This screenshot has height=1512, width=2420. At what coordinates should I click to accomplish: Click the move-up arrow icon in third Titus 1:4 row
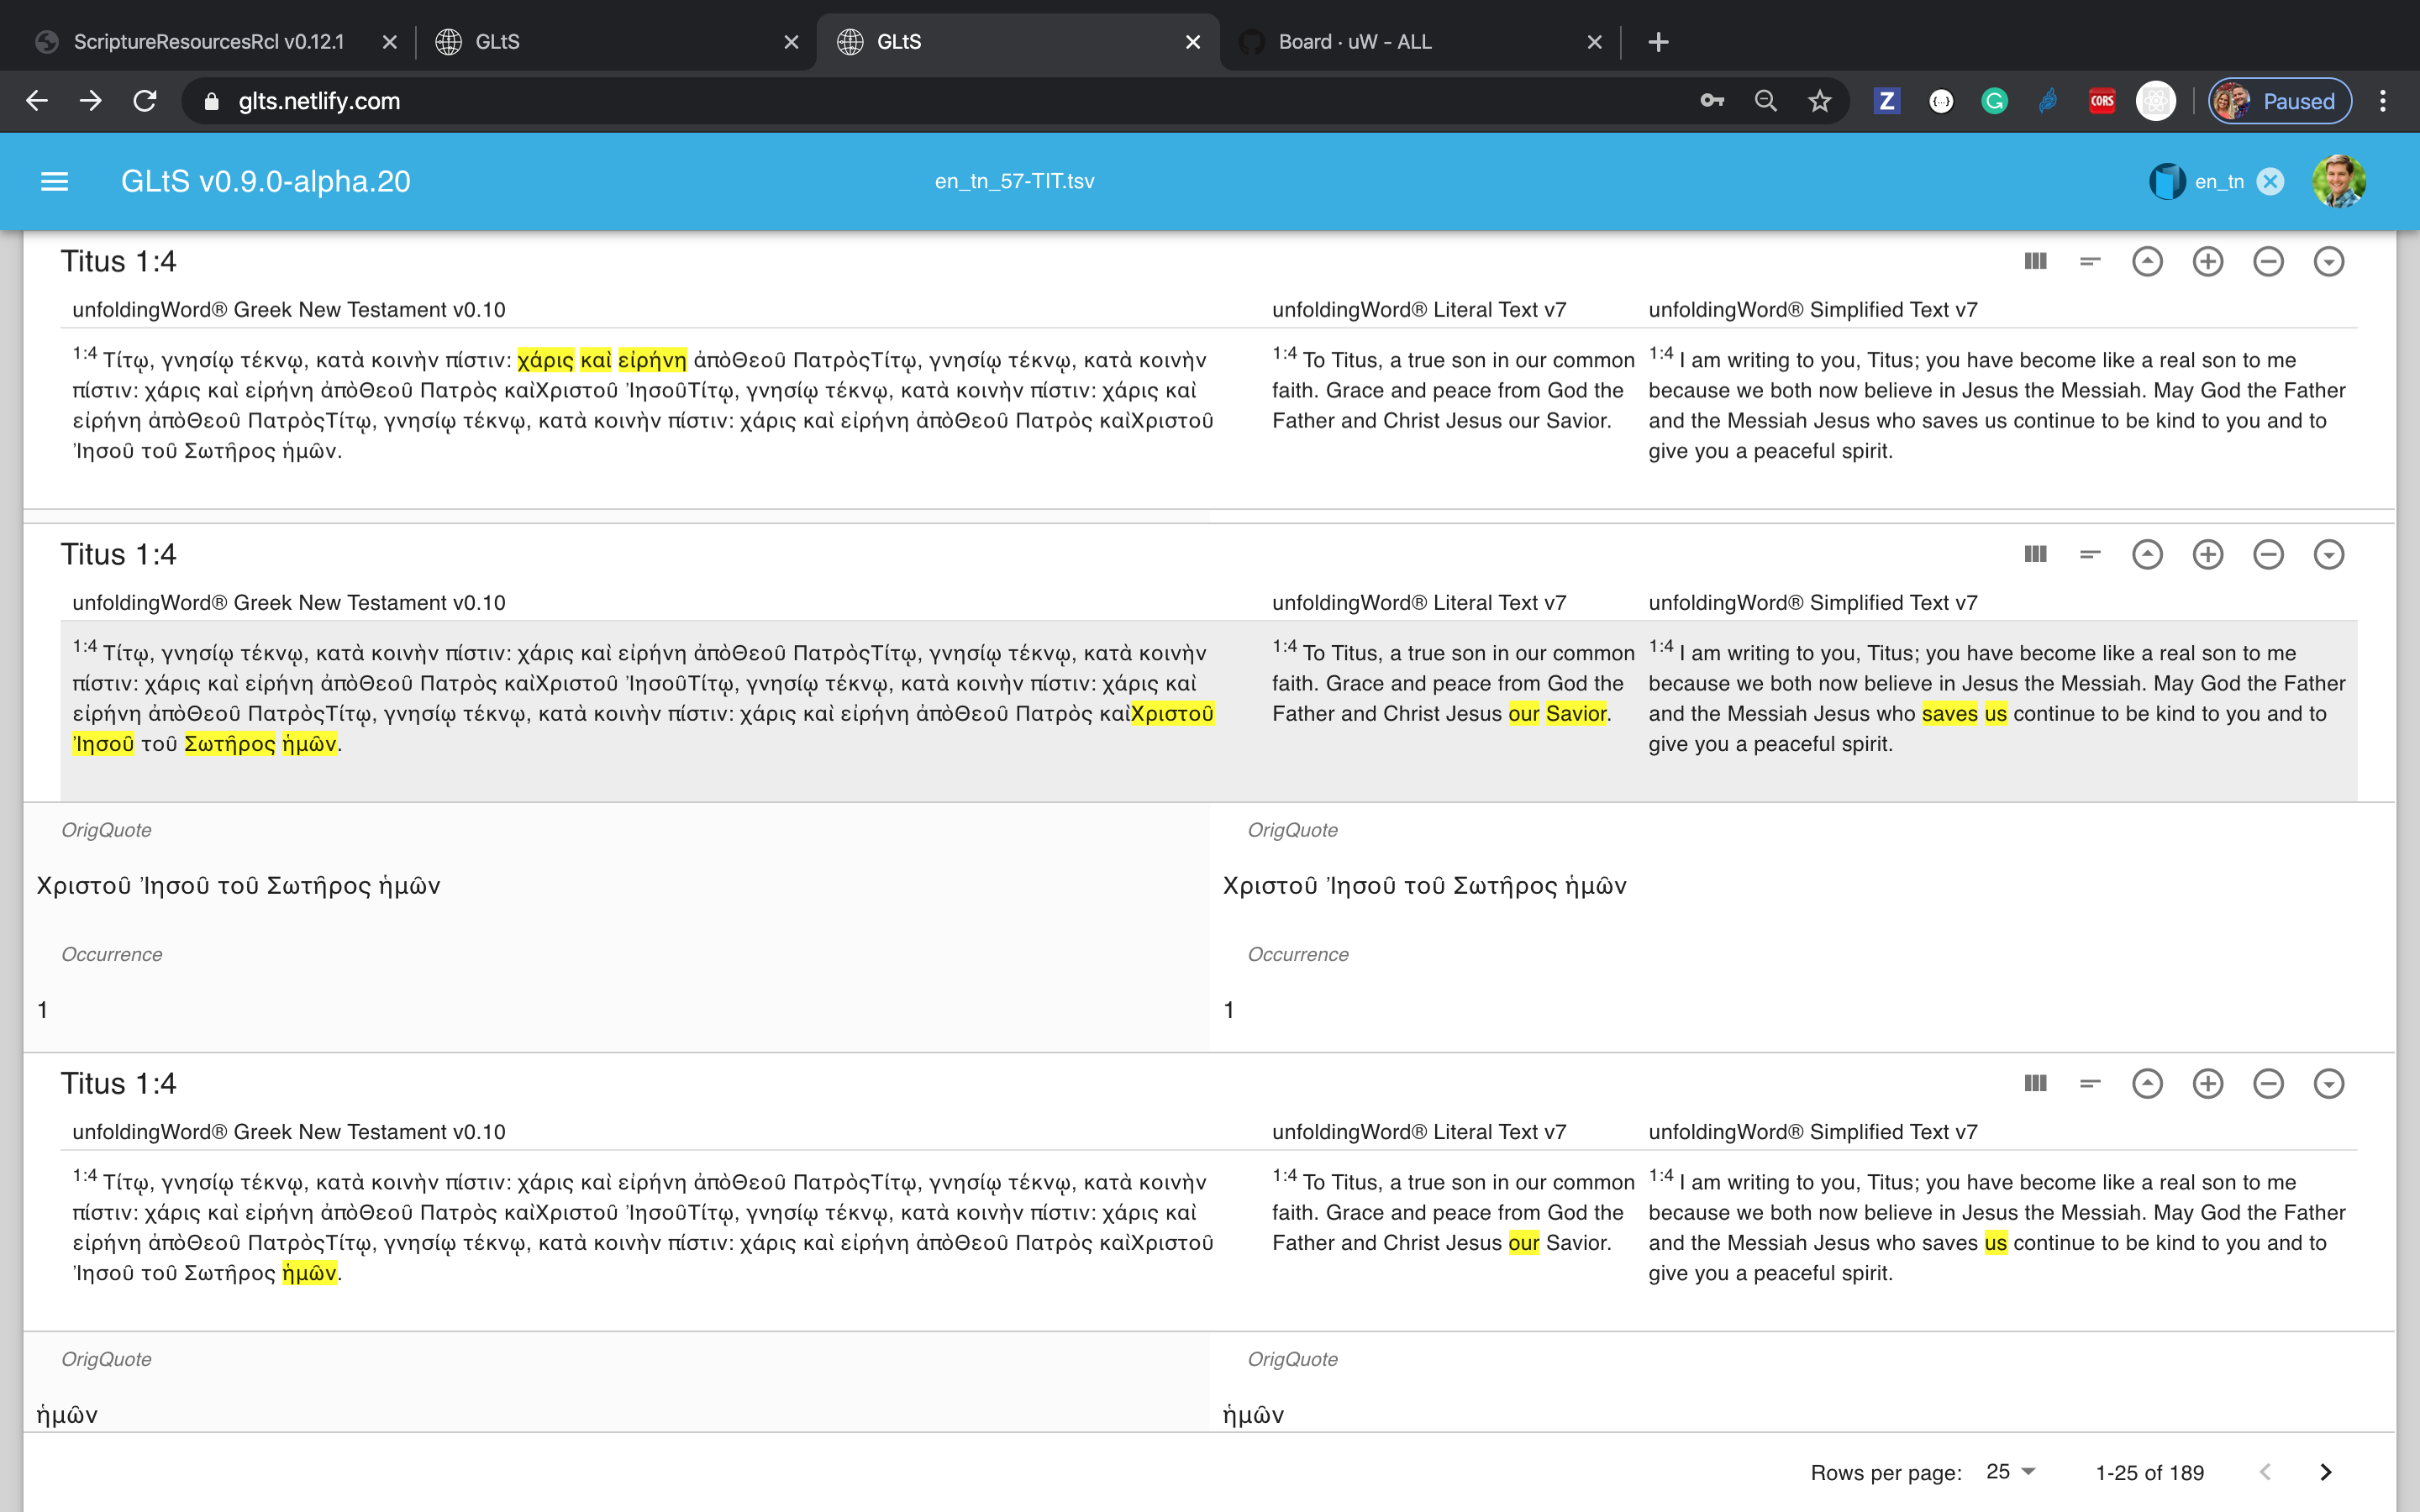point(2147,1083)
